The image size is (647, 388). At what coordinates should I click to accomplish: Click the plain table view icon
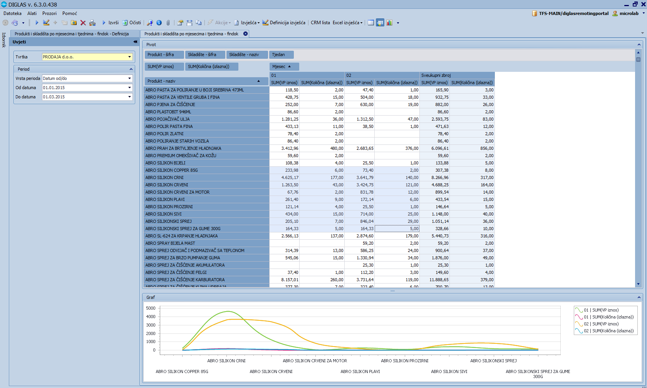[x=370, y=23]
